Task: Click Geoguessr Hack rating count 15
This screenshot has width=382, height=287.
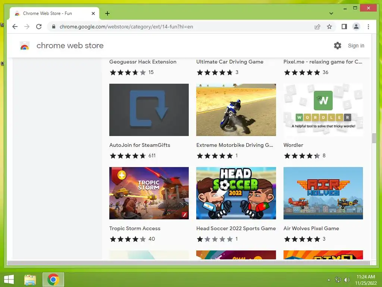Action: [x=151, y=72]
